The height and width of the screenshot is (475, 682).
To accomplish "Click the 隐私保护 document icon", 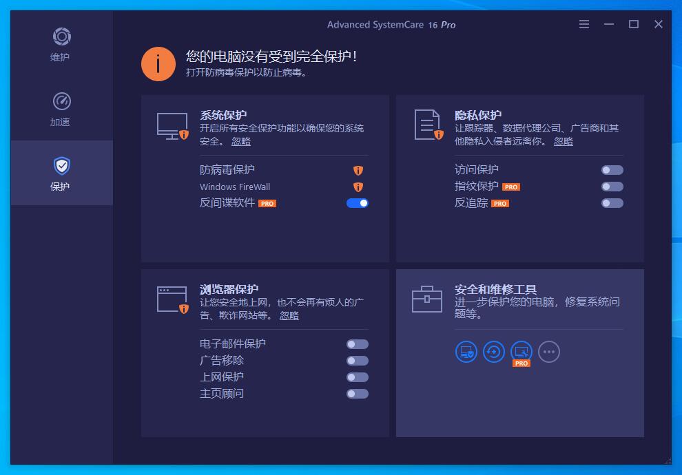I will click(428, 125).
